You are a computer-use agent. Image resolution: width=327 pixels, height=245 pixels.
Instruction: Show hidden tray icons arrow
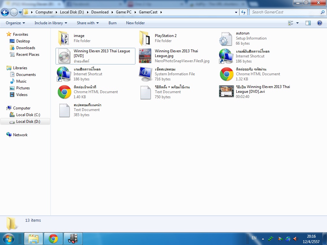(263, 239)
